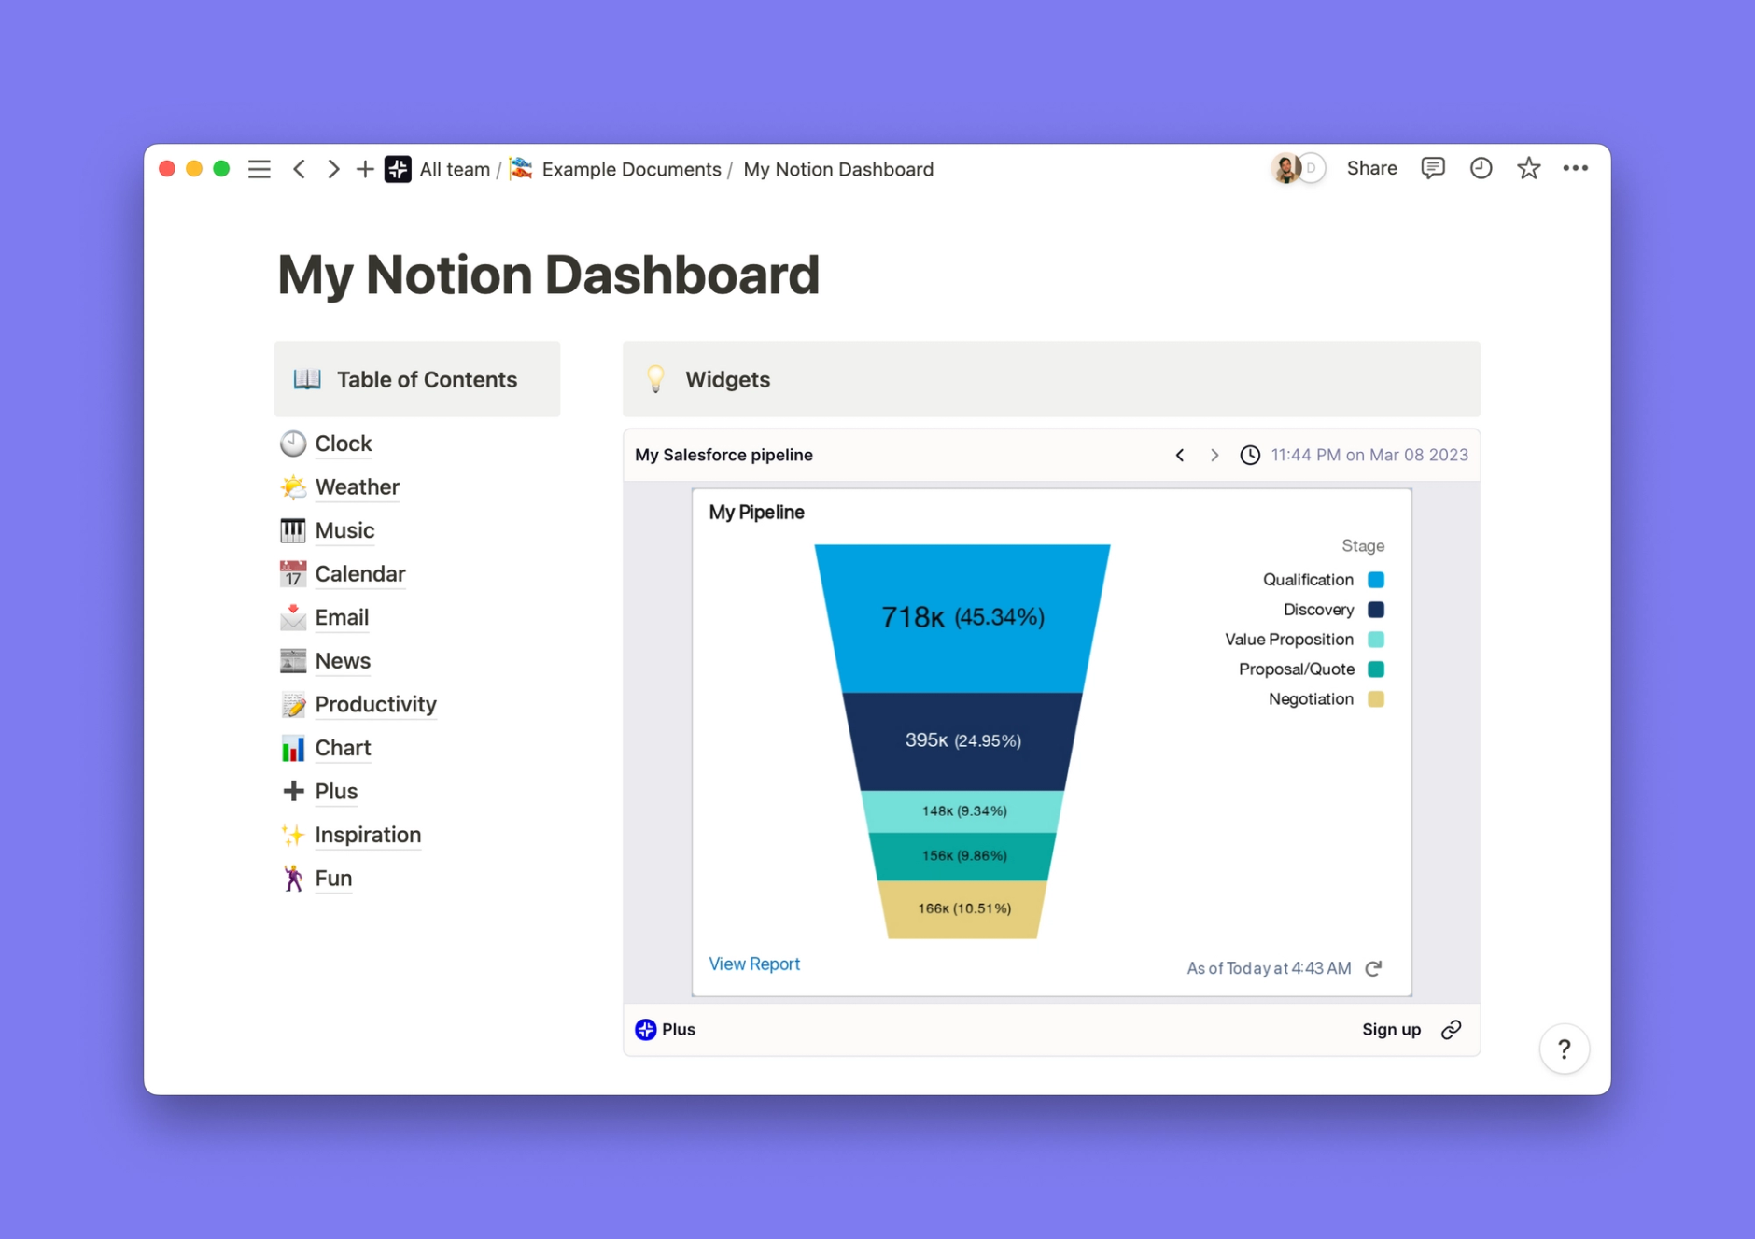Open the Weather page link
The height and width of the screenshot is (1239, 1755).
tap(357, 487)
